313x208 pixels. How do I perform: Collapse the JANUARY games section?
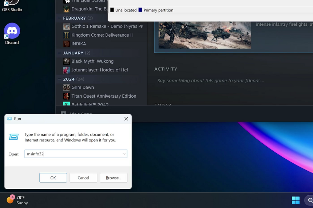pos(60,53)
